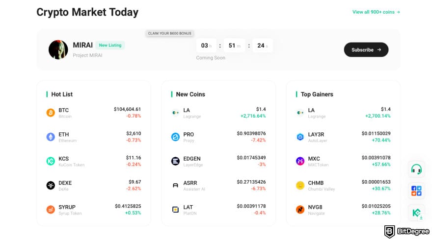Click the CHMB Chumbi Valley icon
432x241 pixels.
(300, 185)
